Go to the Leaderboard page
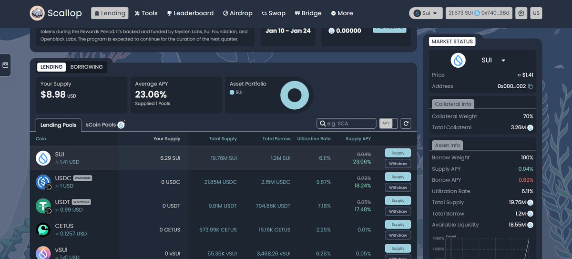572x259 pixels. click(190, 13)
